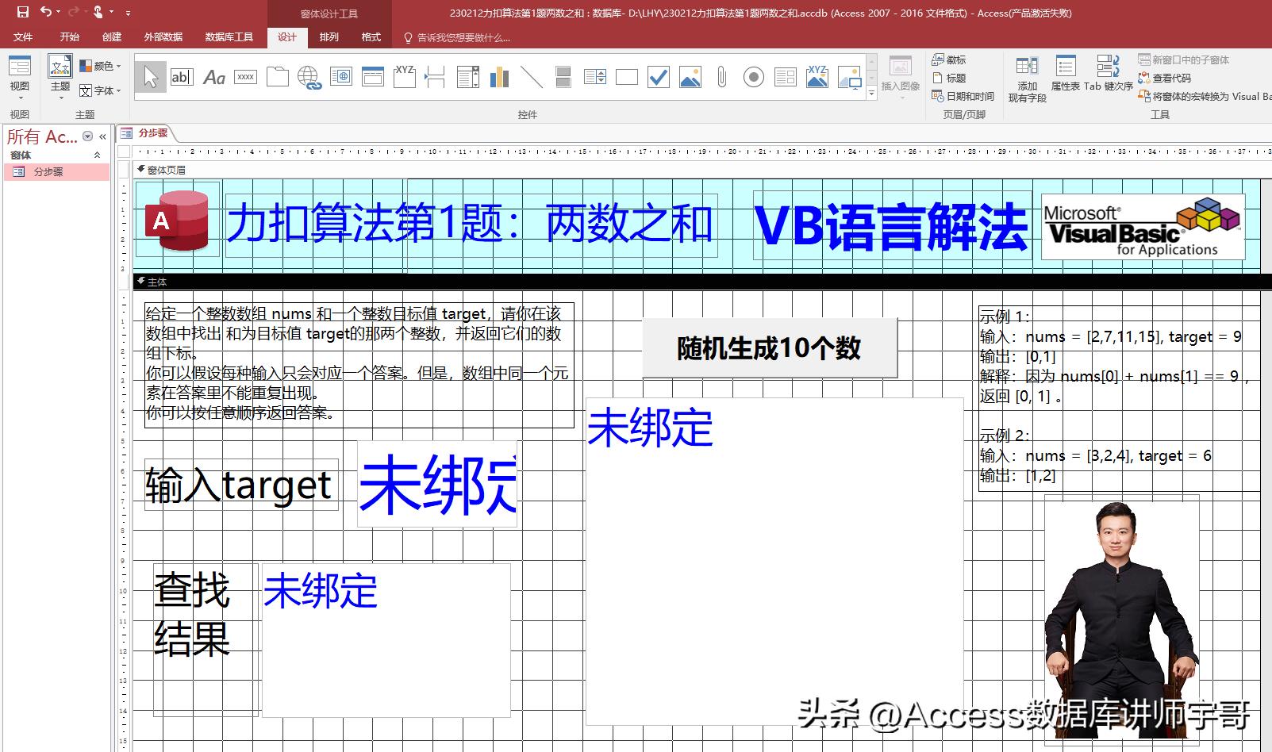Click the 随机生成10个数 button on the form

pyautogui.click(x=769, y=347)
